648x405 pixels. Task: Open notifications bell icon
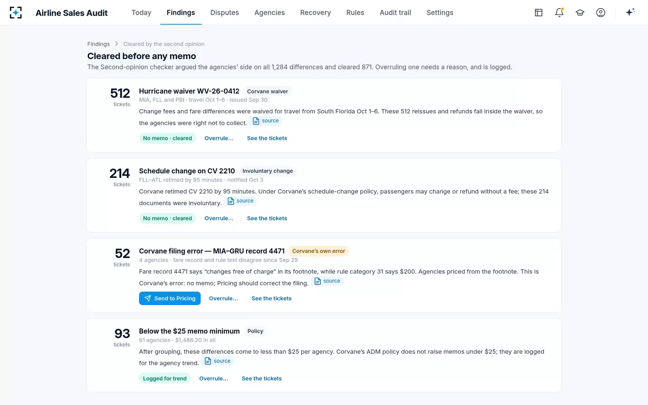(x=559, y=13)
